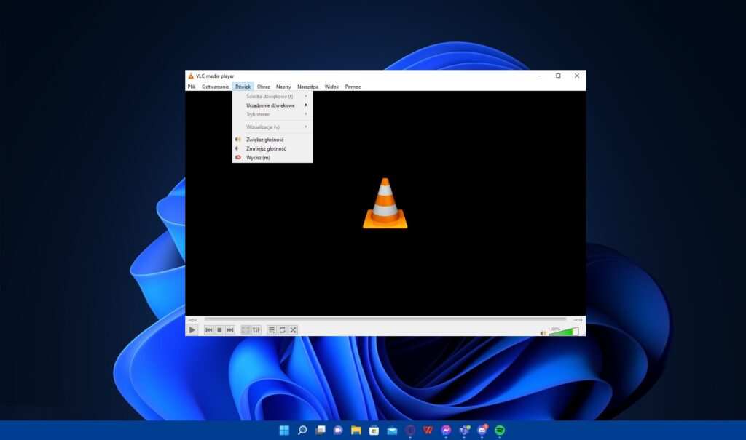
Task: Open the Odtwarzanie menu
Action: tap(216, 87)
